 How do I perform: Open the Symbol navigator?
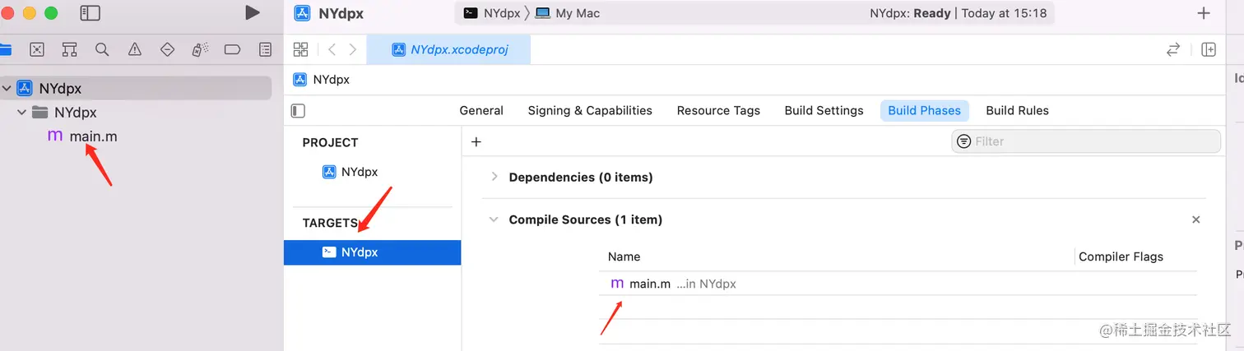(x=69, y=49)
